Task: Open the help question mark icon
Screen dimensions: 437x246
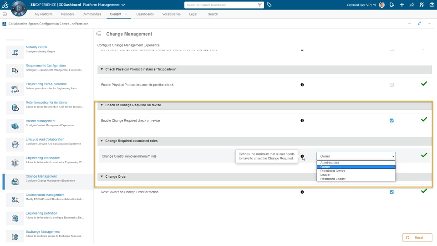Action: tap(432, 5)
